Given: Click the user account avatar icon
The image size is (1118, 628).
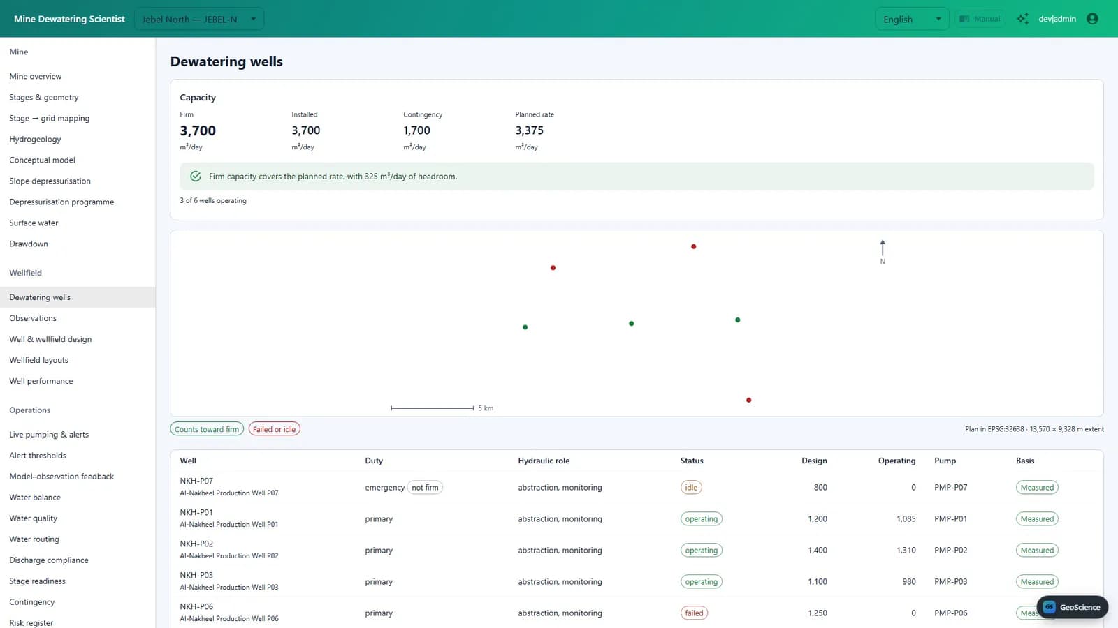Looking at the screenshot, I should 1092,19.
